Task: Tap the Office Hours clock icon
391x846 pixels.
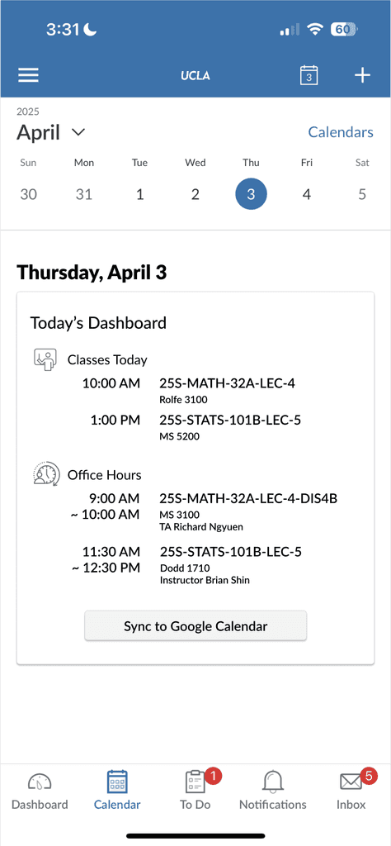Action: click(x=45, y=474)
